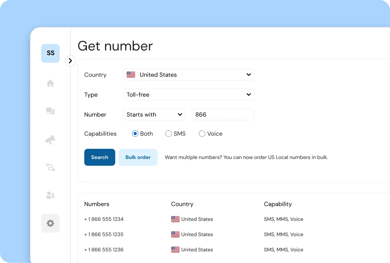Click the number field containing 866

pos(223,114)
